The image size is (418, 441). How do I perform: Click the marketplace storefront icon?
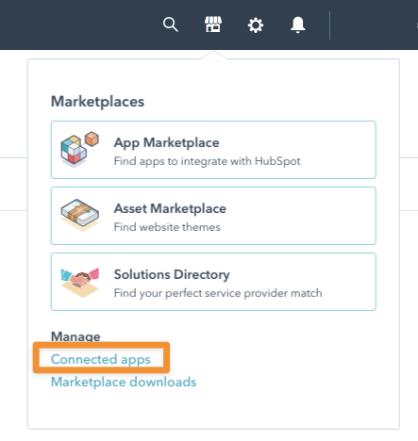213,24
